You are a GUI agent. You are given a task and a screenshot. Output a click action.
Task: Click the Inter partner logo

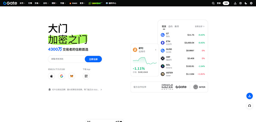(x=199, y=87)
